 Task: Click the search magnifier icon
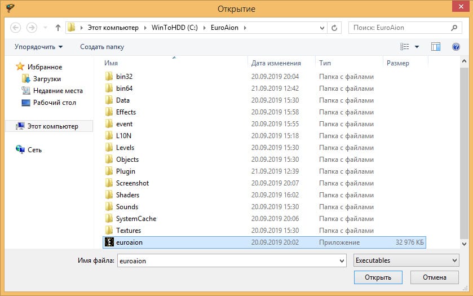(454, 27)
